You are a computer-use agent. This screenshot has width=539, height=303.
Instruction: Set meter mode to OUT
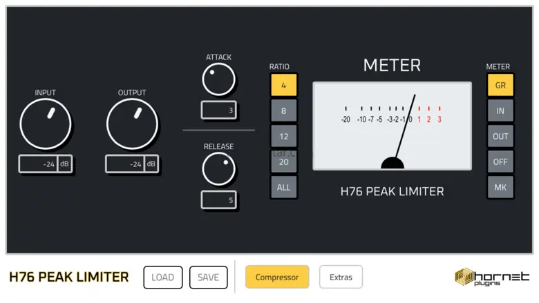[x=500, y=136]
